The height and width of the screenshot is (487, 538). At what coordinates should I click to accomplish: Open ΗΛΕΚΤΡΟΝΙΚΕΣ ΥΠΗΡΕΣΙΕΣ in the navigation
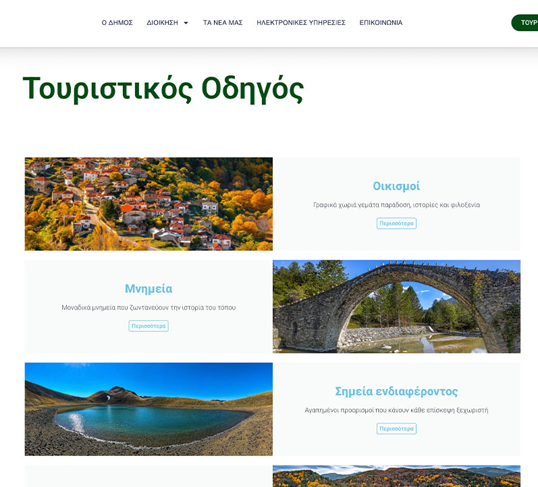click(301, 23)
